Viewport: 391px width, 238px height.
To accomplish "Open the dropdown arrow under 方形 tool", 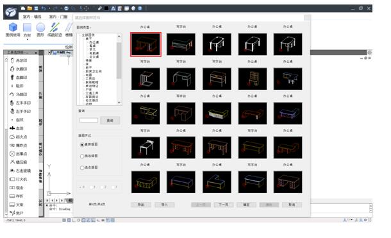I will [x=27, y=39].
